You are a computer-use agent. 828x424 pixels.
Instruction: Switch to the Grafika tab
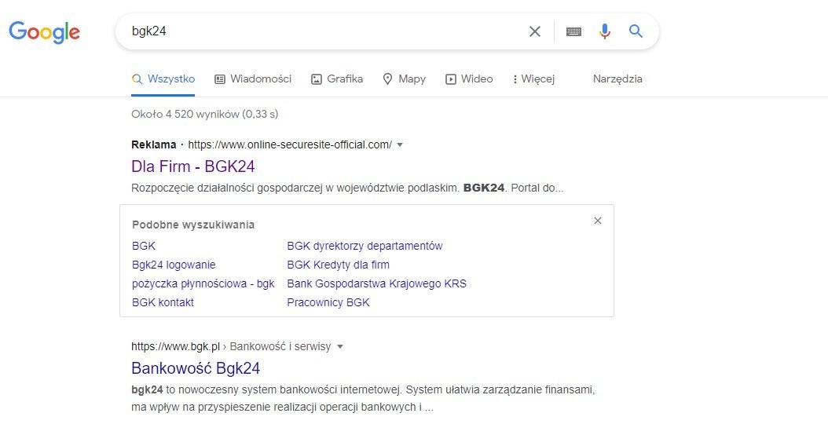[x=337, y=79]
